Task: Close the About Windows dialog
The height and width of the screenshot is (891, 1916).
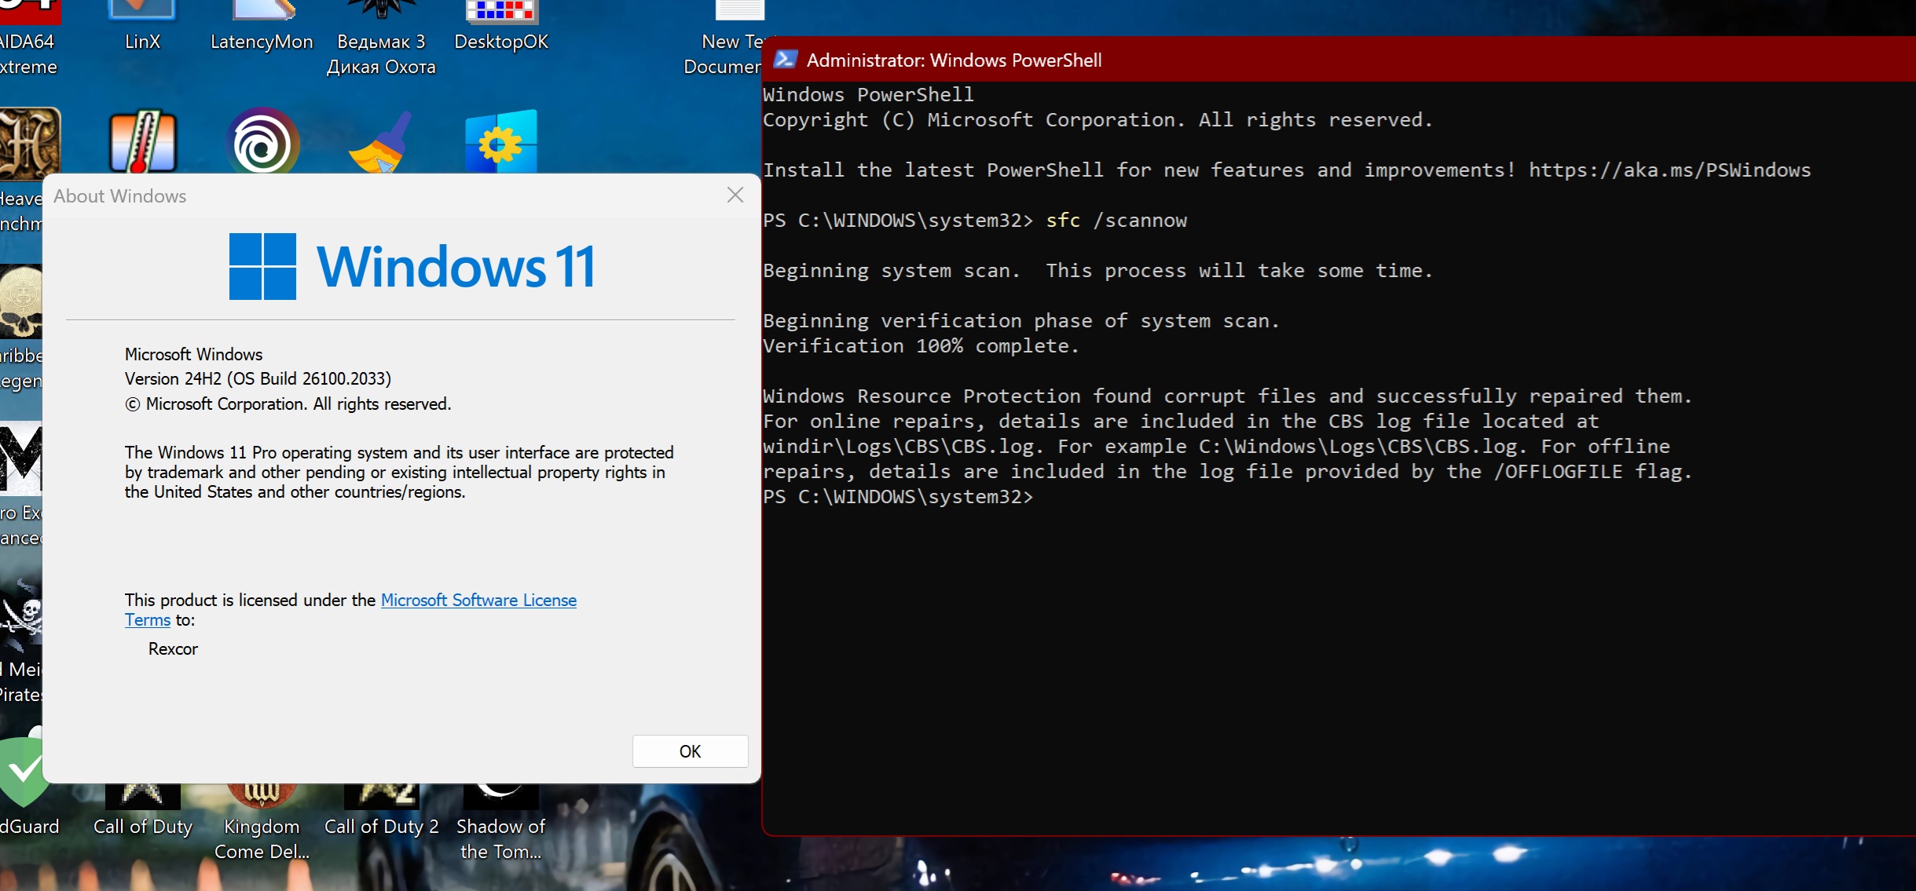Action: (x=735, y=195)
